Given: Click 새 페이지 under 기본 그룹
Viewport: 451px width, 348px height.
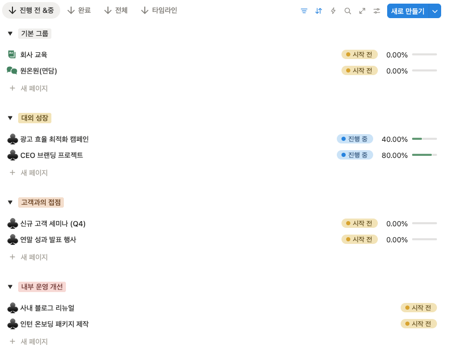Looking at the screenshot, I should 35,88.
